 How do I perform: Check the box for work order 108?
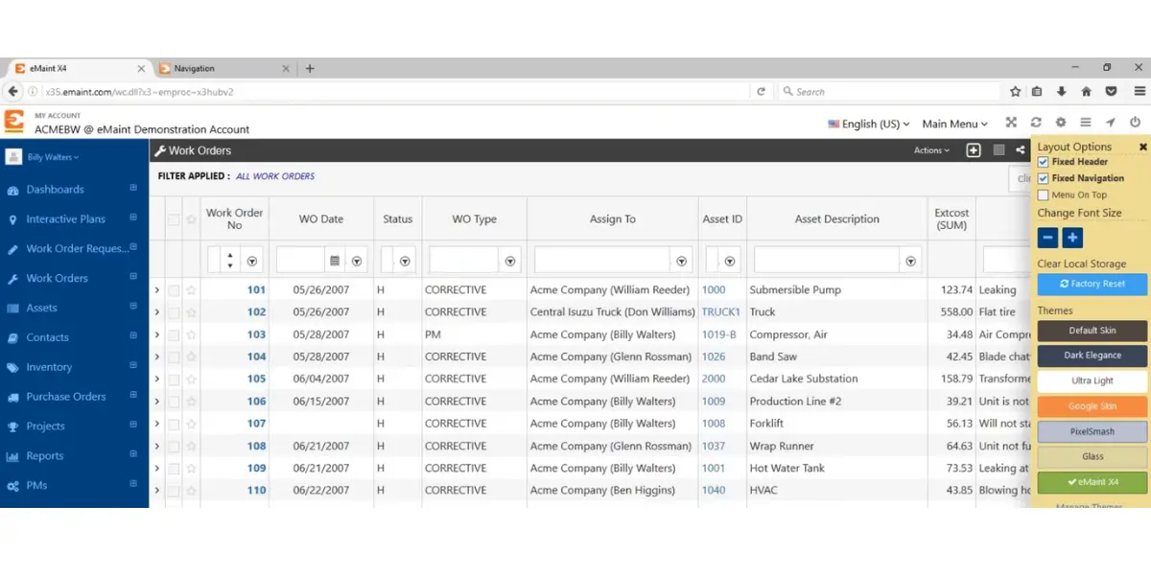click(x=174, y=446)
